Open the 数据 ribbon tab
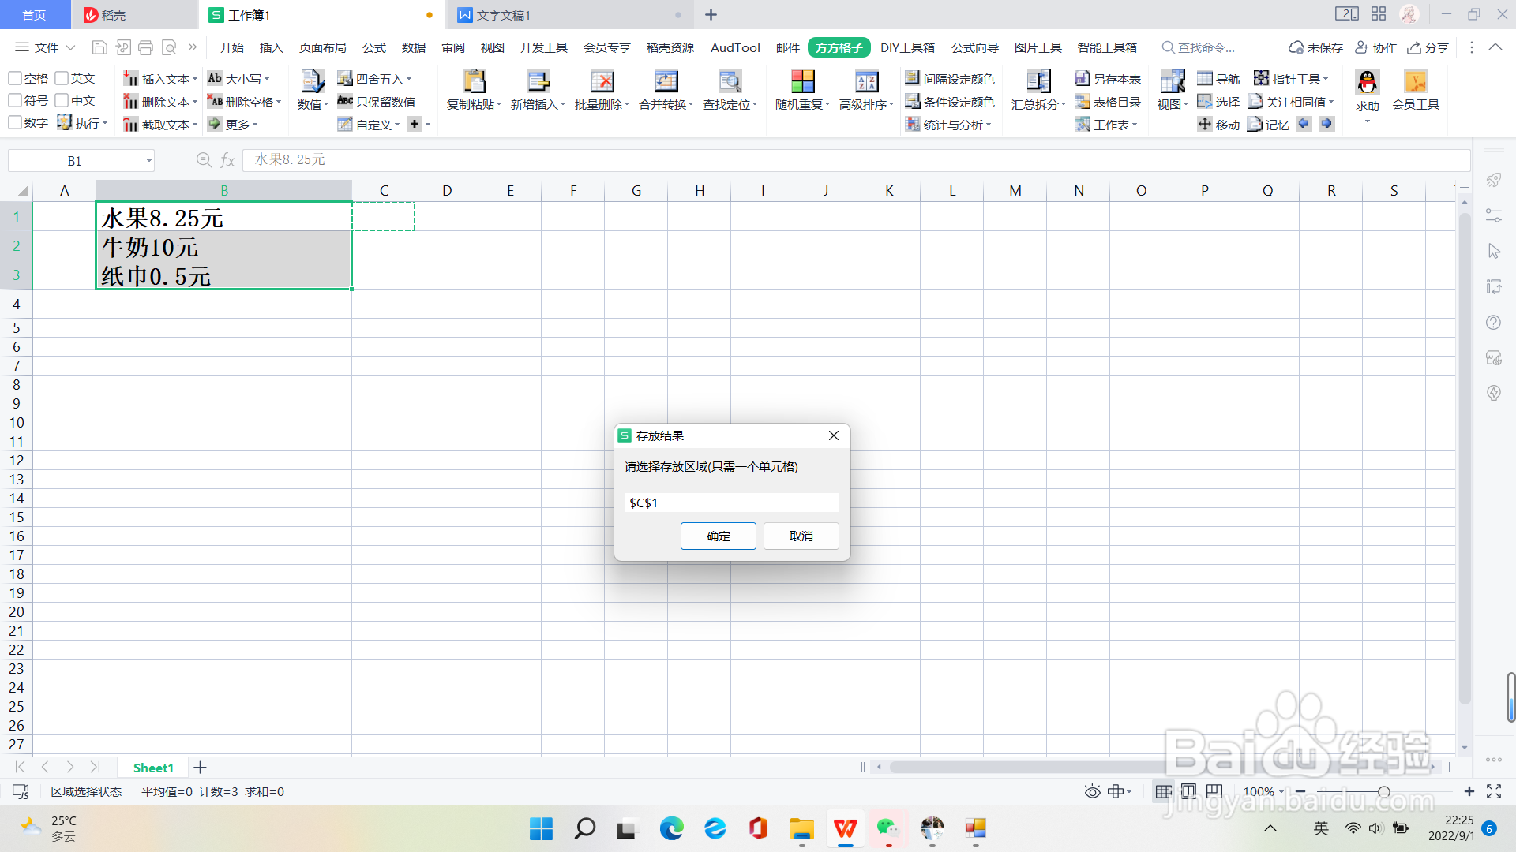The width and height of the screenshot is (1516, 852). pyautogui.click(x=413, y=47)
